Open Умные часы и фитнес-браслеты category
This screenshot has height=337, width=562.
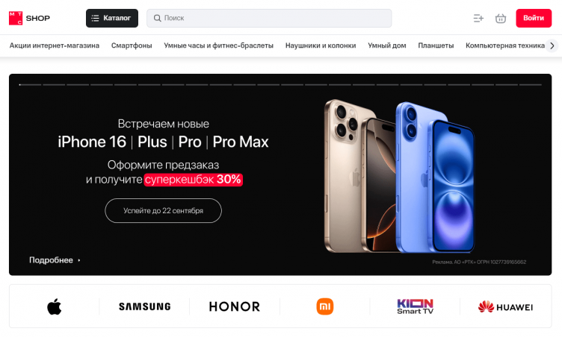coord(219,45)
